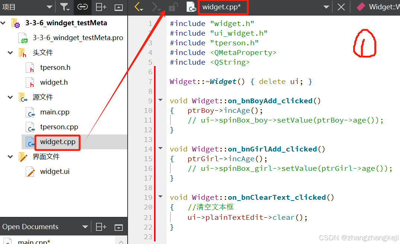Select main.cpp* in Open Documents list
Image resolution: width=400 pixels, height=244 pixels.
34,241
